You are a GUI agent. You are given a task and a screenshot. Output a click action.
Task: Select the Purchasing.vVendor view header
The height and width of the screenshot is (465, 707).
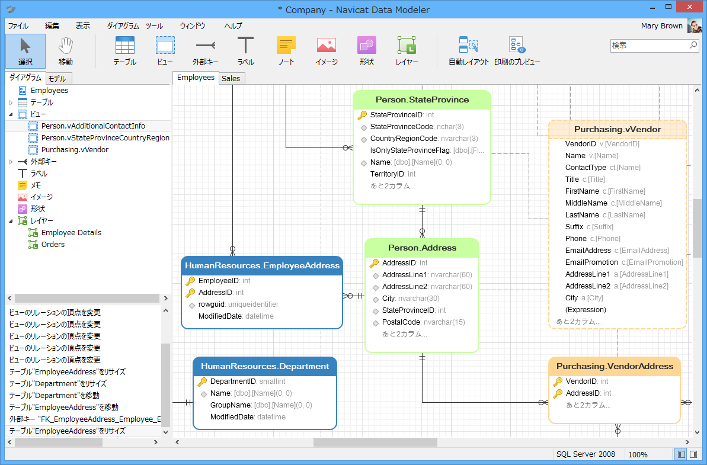point(618,129)
